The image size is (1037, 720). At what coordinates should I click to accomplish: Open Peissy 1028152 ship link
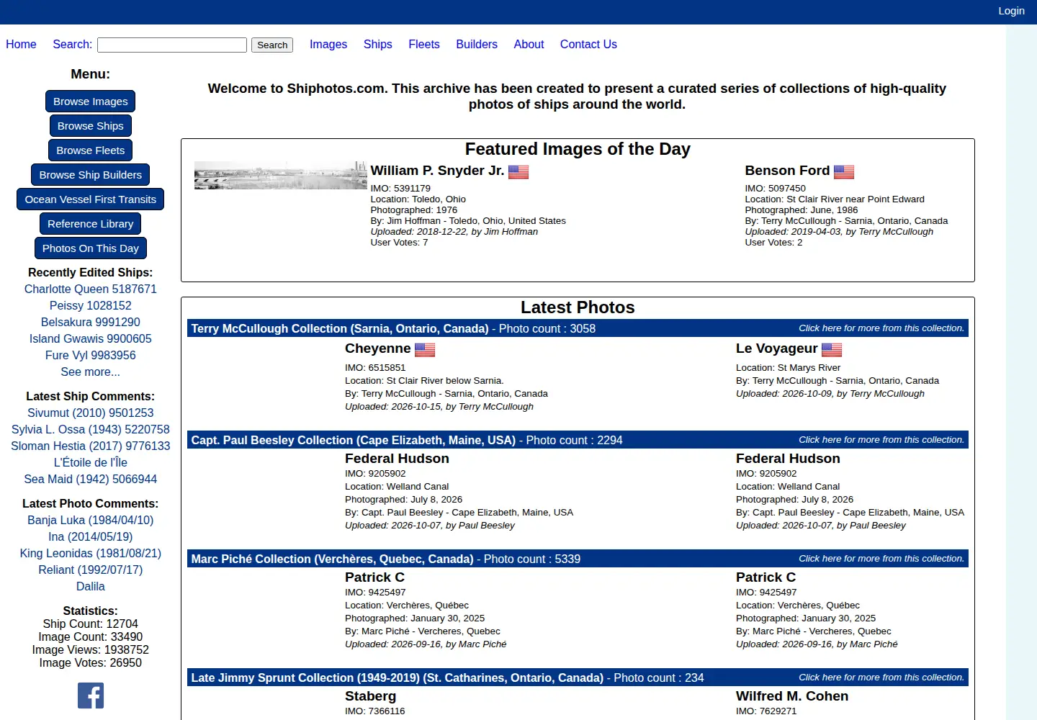pyautogui.click(x=91, y=305)
